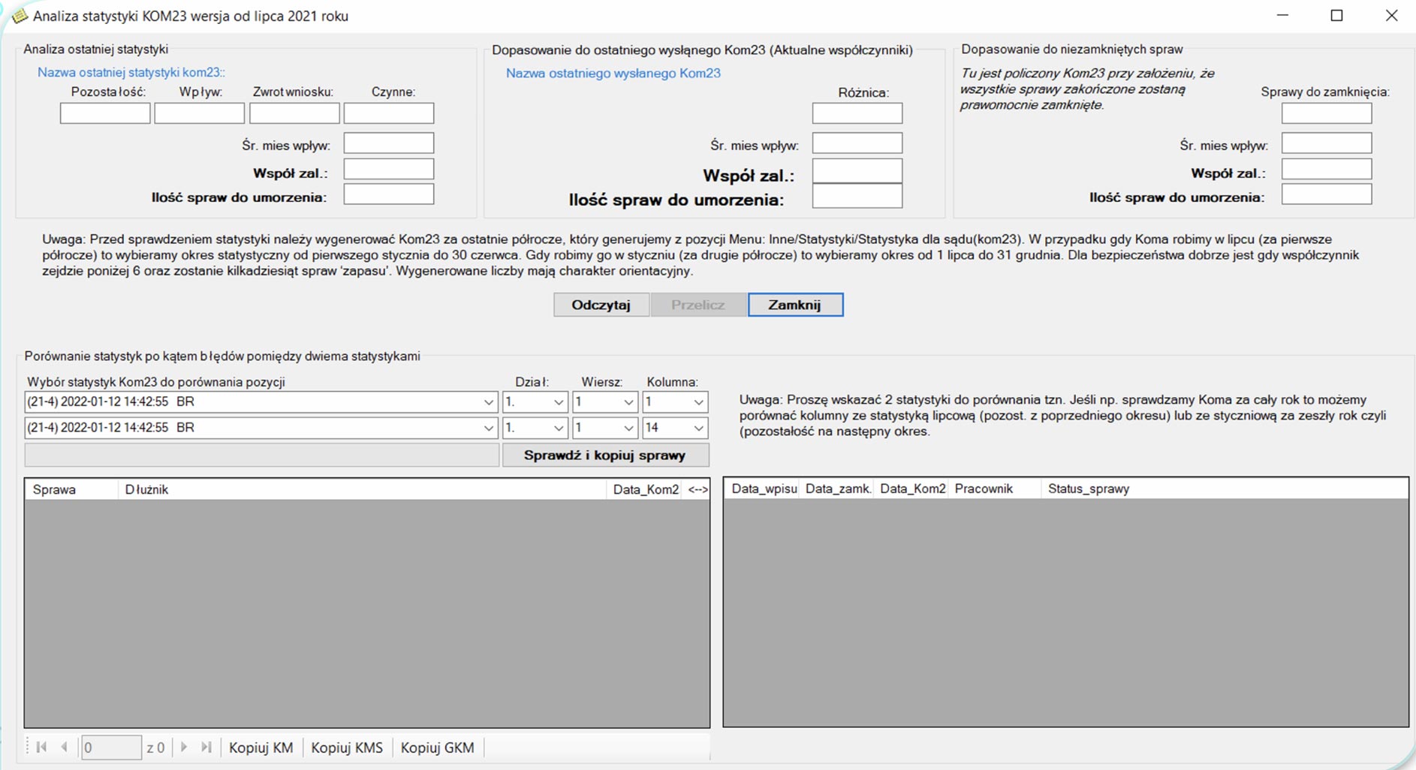
Task: Click the Sprawy do zamknięcia field
Action: pyautogui.click(x=1327, y=113)
